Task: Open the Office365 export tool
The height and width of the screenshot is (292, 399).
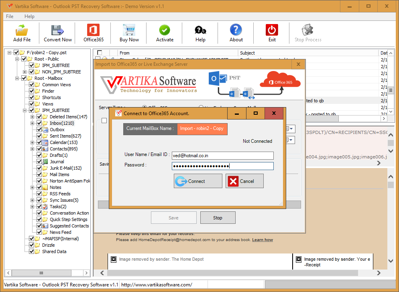Action: [93, 30]
